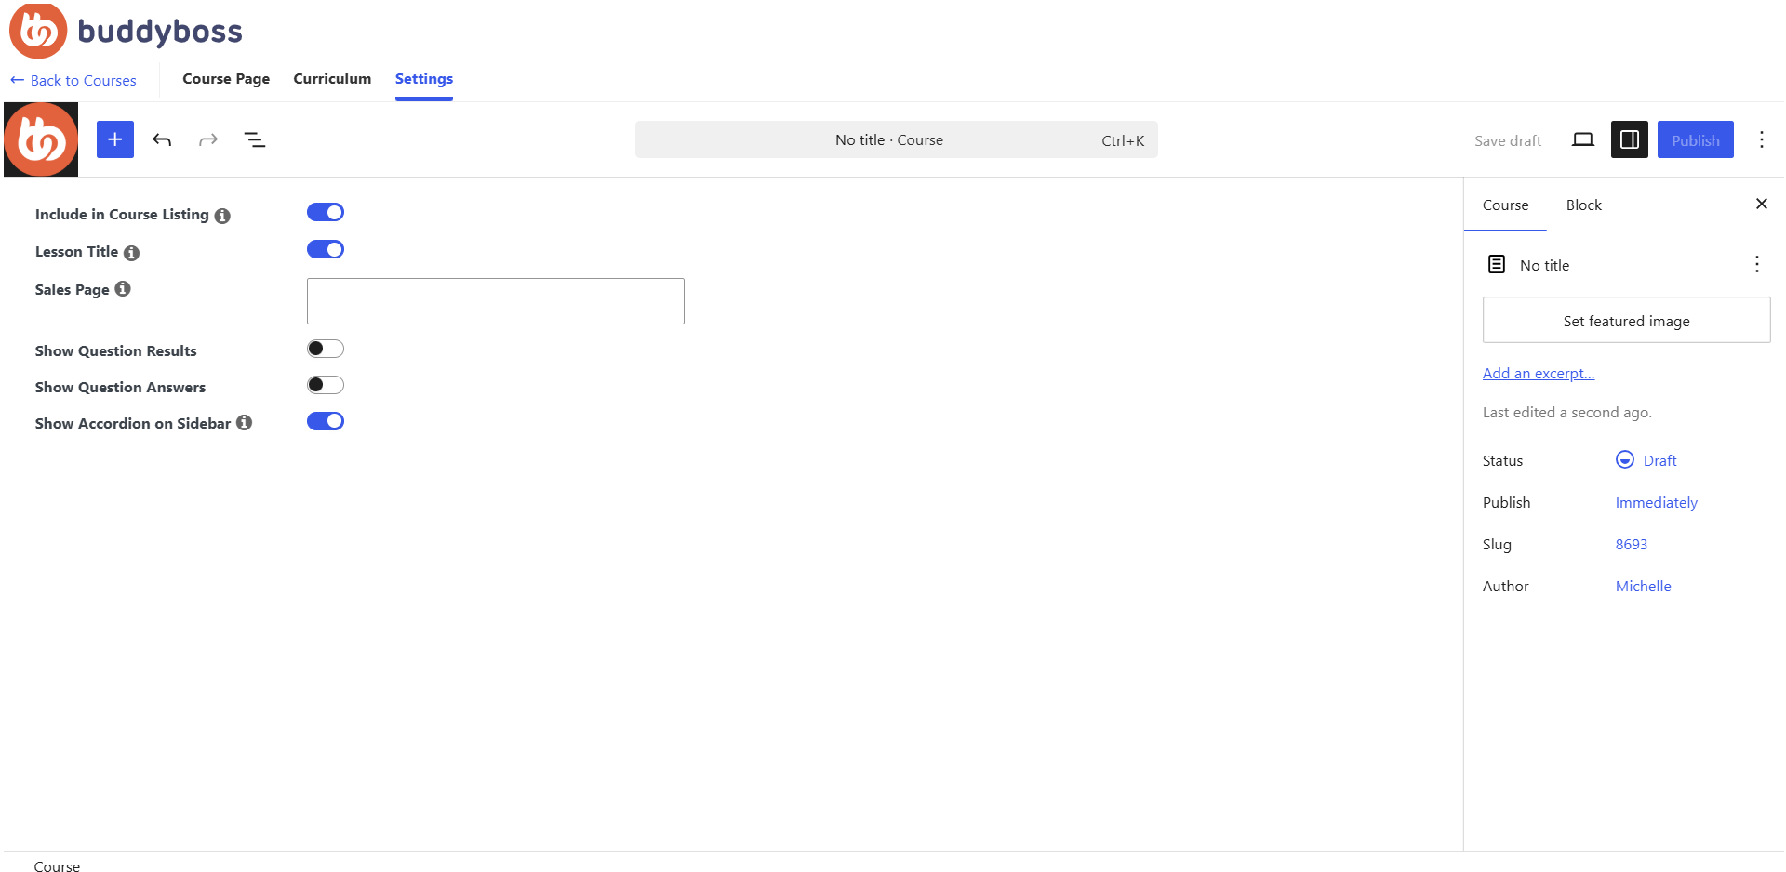Switch to the Block sidebar tab
Viewport: 1786px width, 872px height.
1583,205
